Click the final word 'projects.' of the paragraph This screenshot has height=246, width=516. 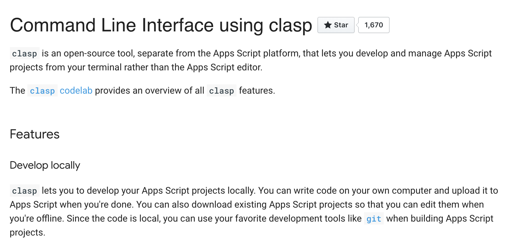[27, 232]
